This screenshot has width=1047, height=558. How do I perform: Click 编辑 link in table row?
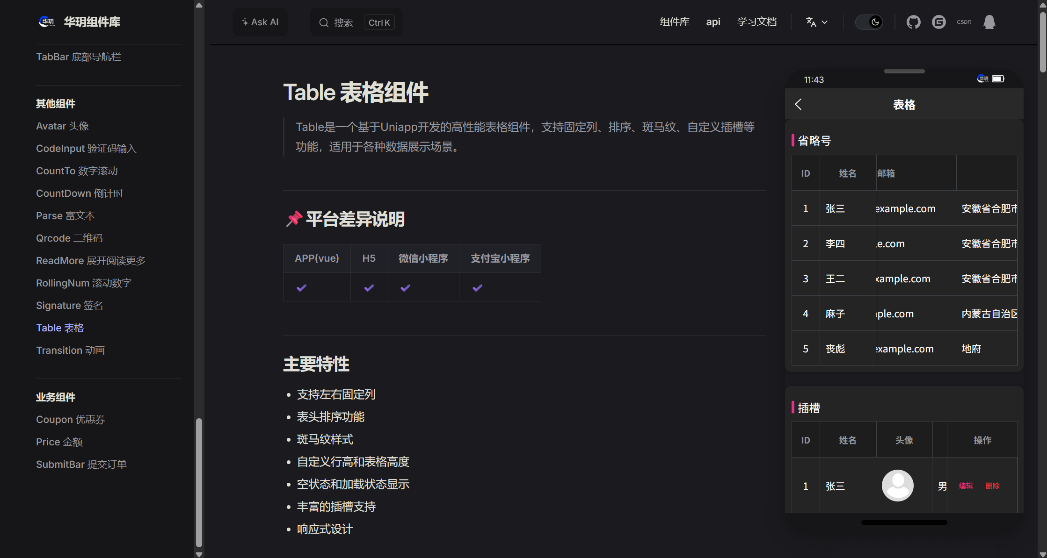click(x=966, y=486)
